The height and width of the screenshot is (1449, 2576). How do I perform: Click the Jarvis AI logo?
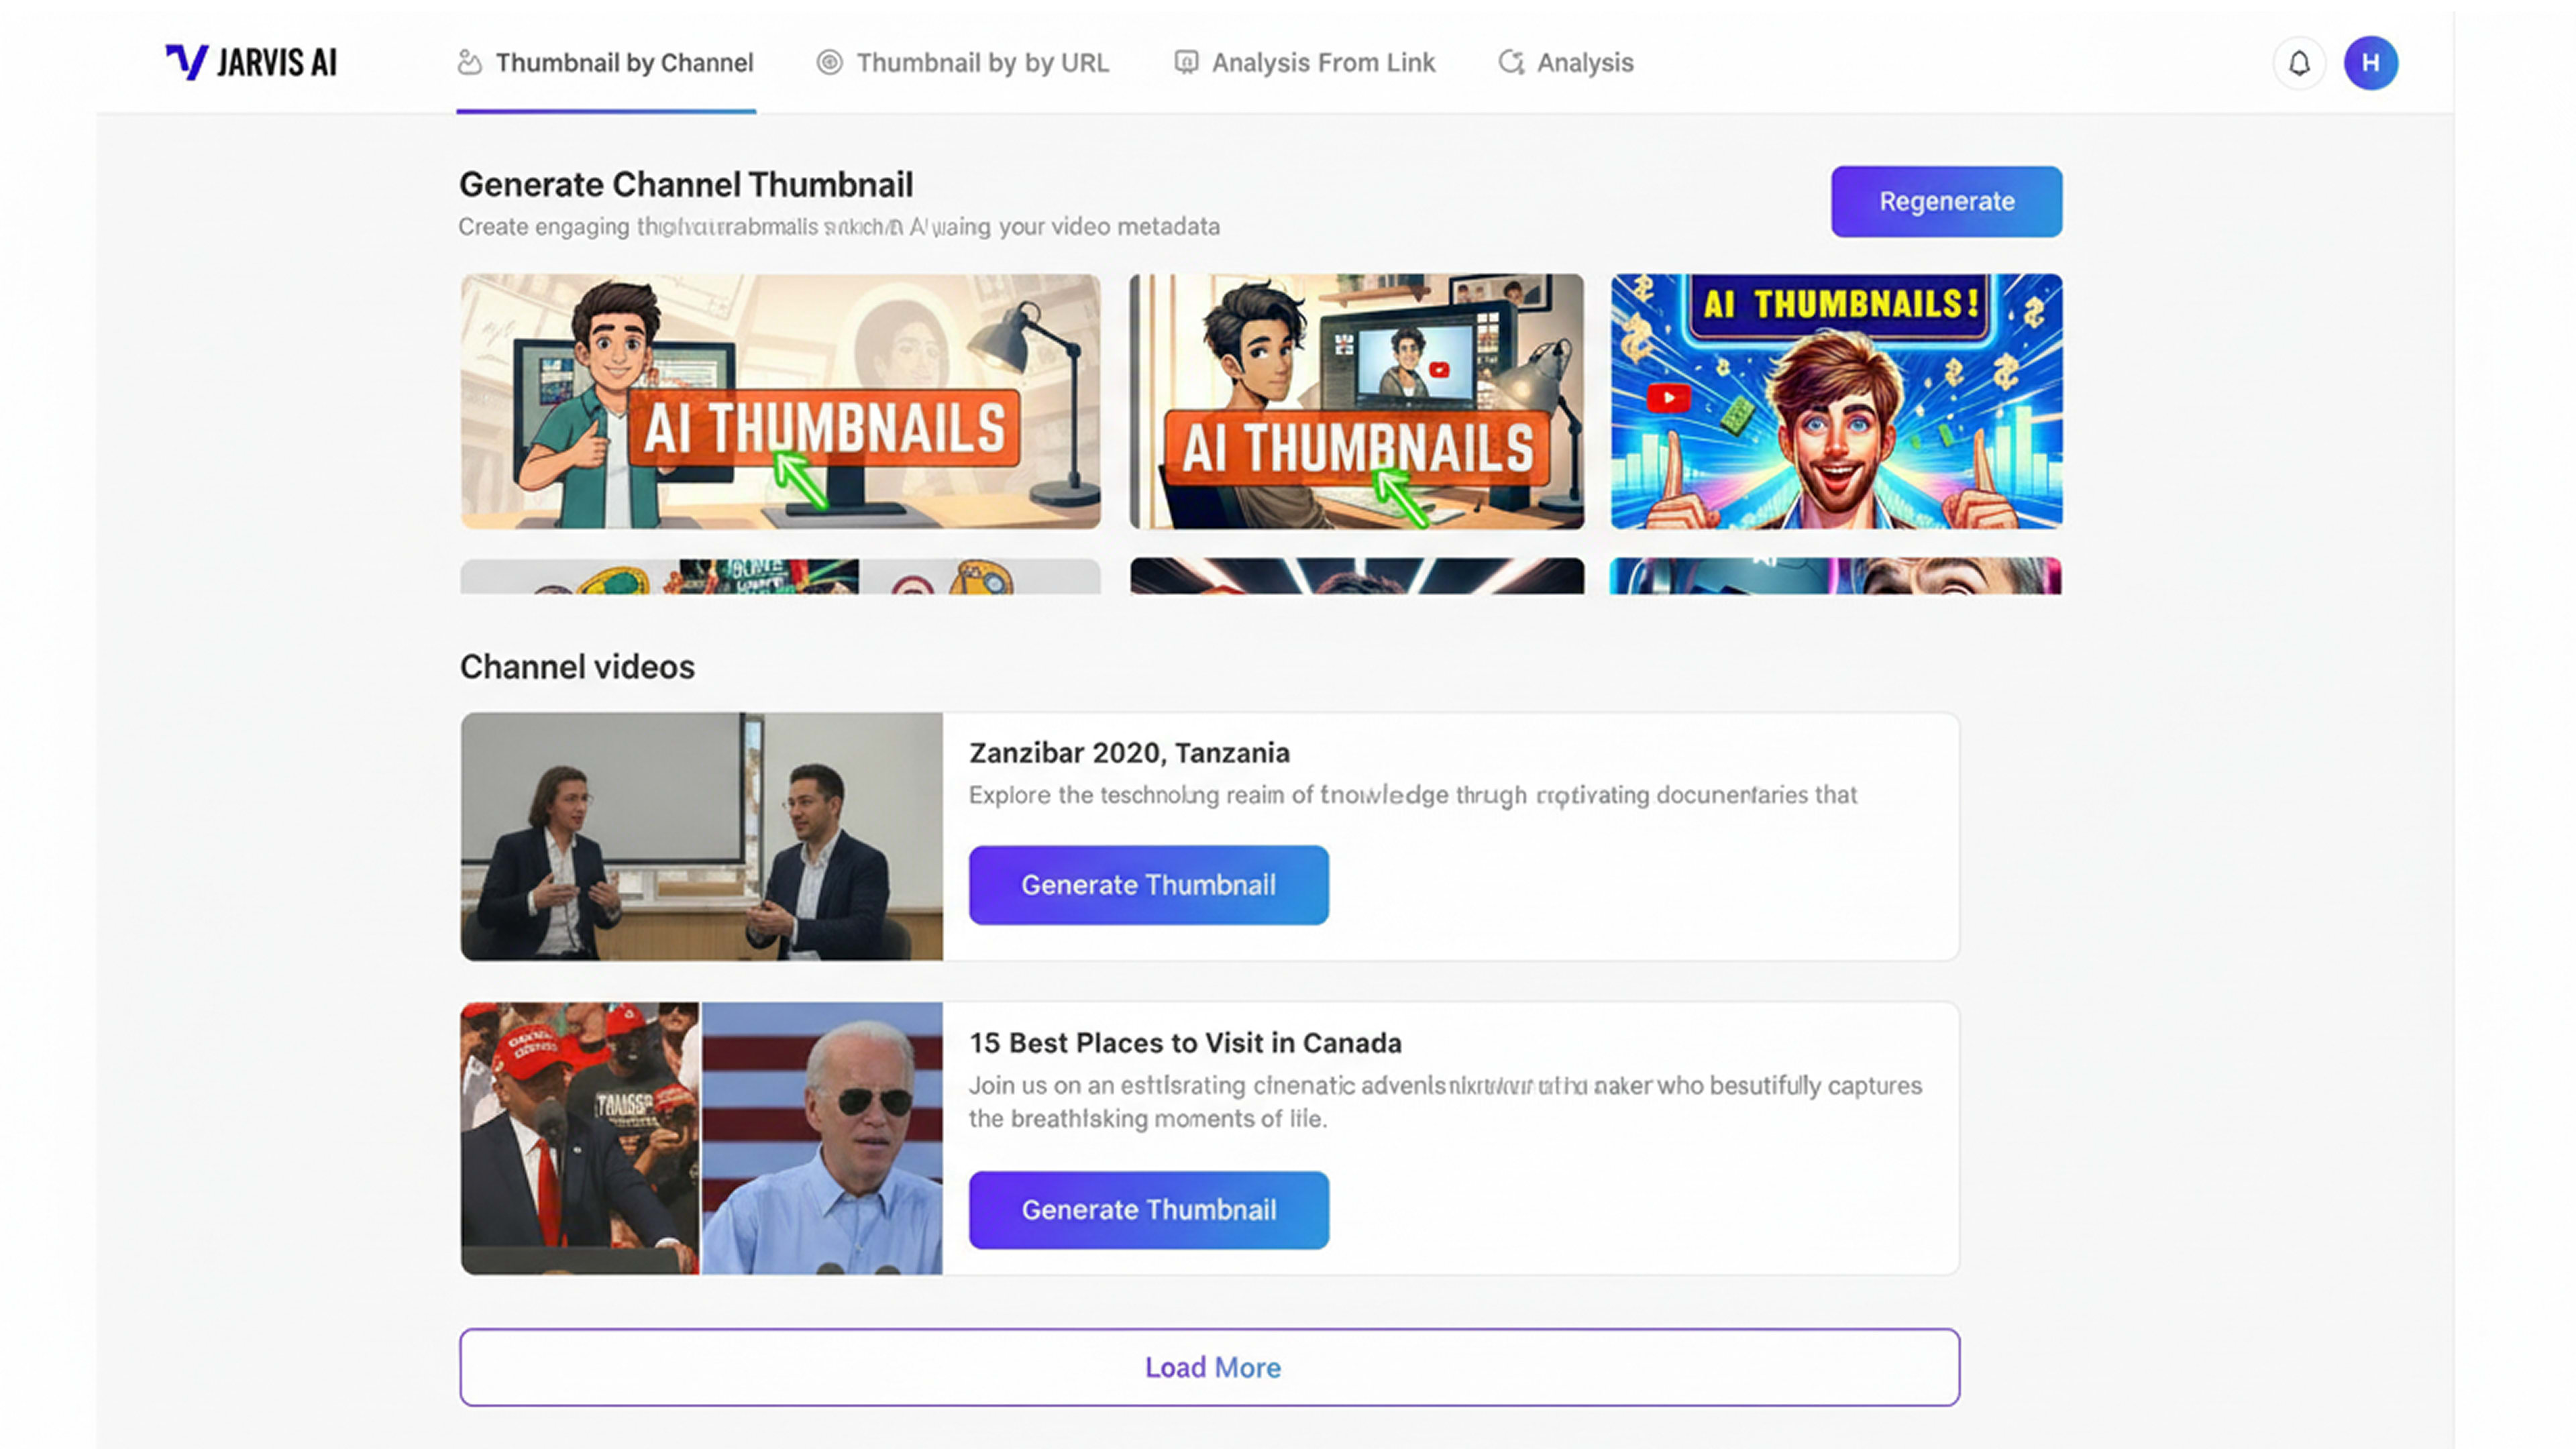(250, 62)
